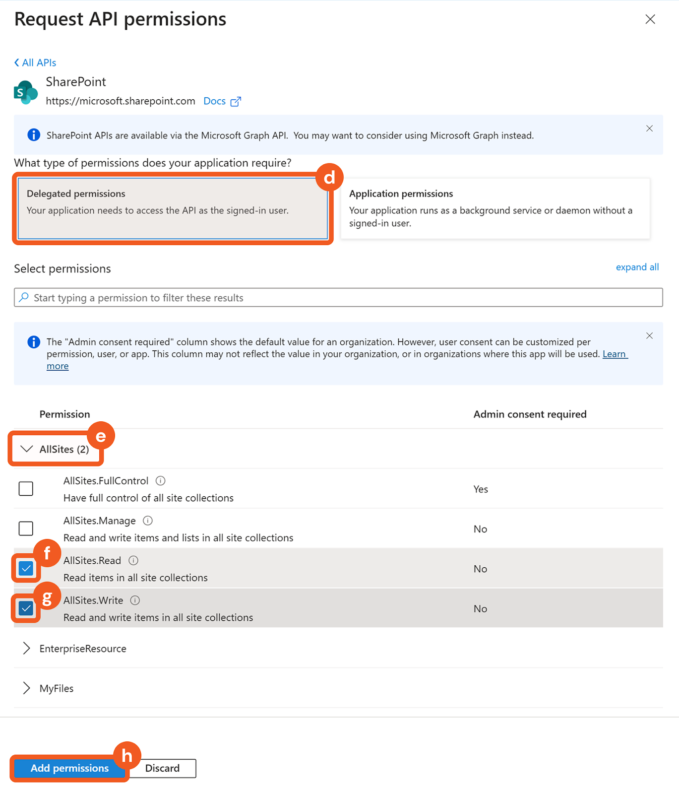Click the external link icon beside Docs
This screenshot has height=794, width=679.
(236, 102)
